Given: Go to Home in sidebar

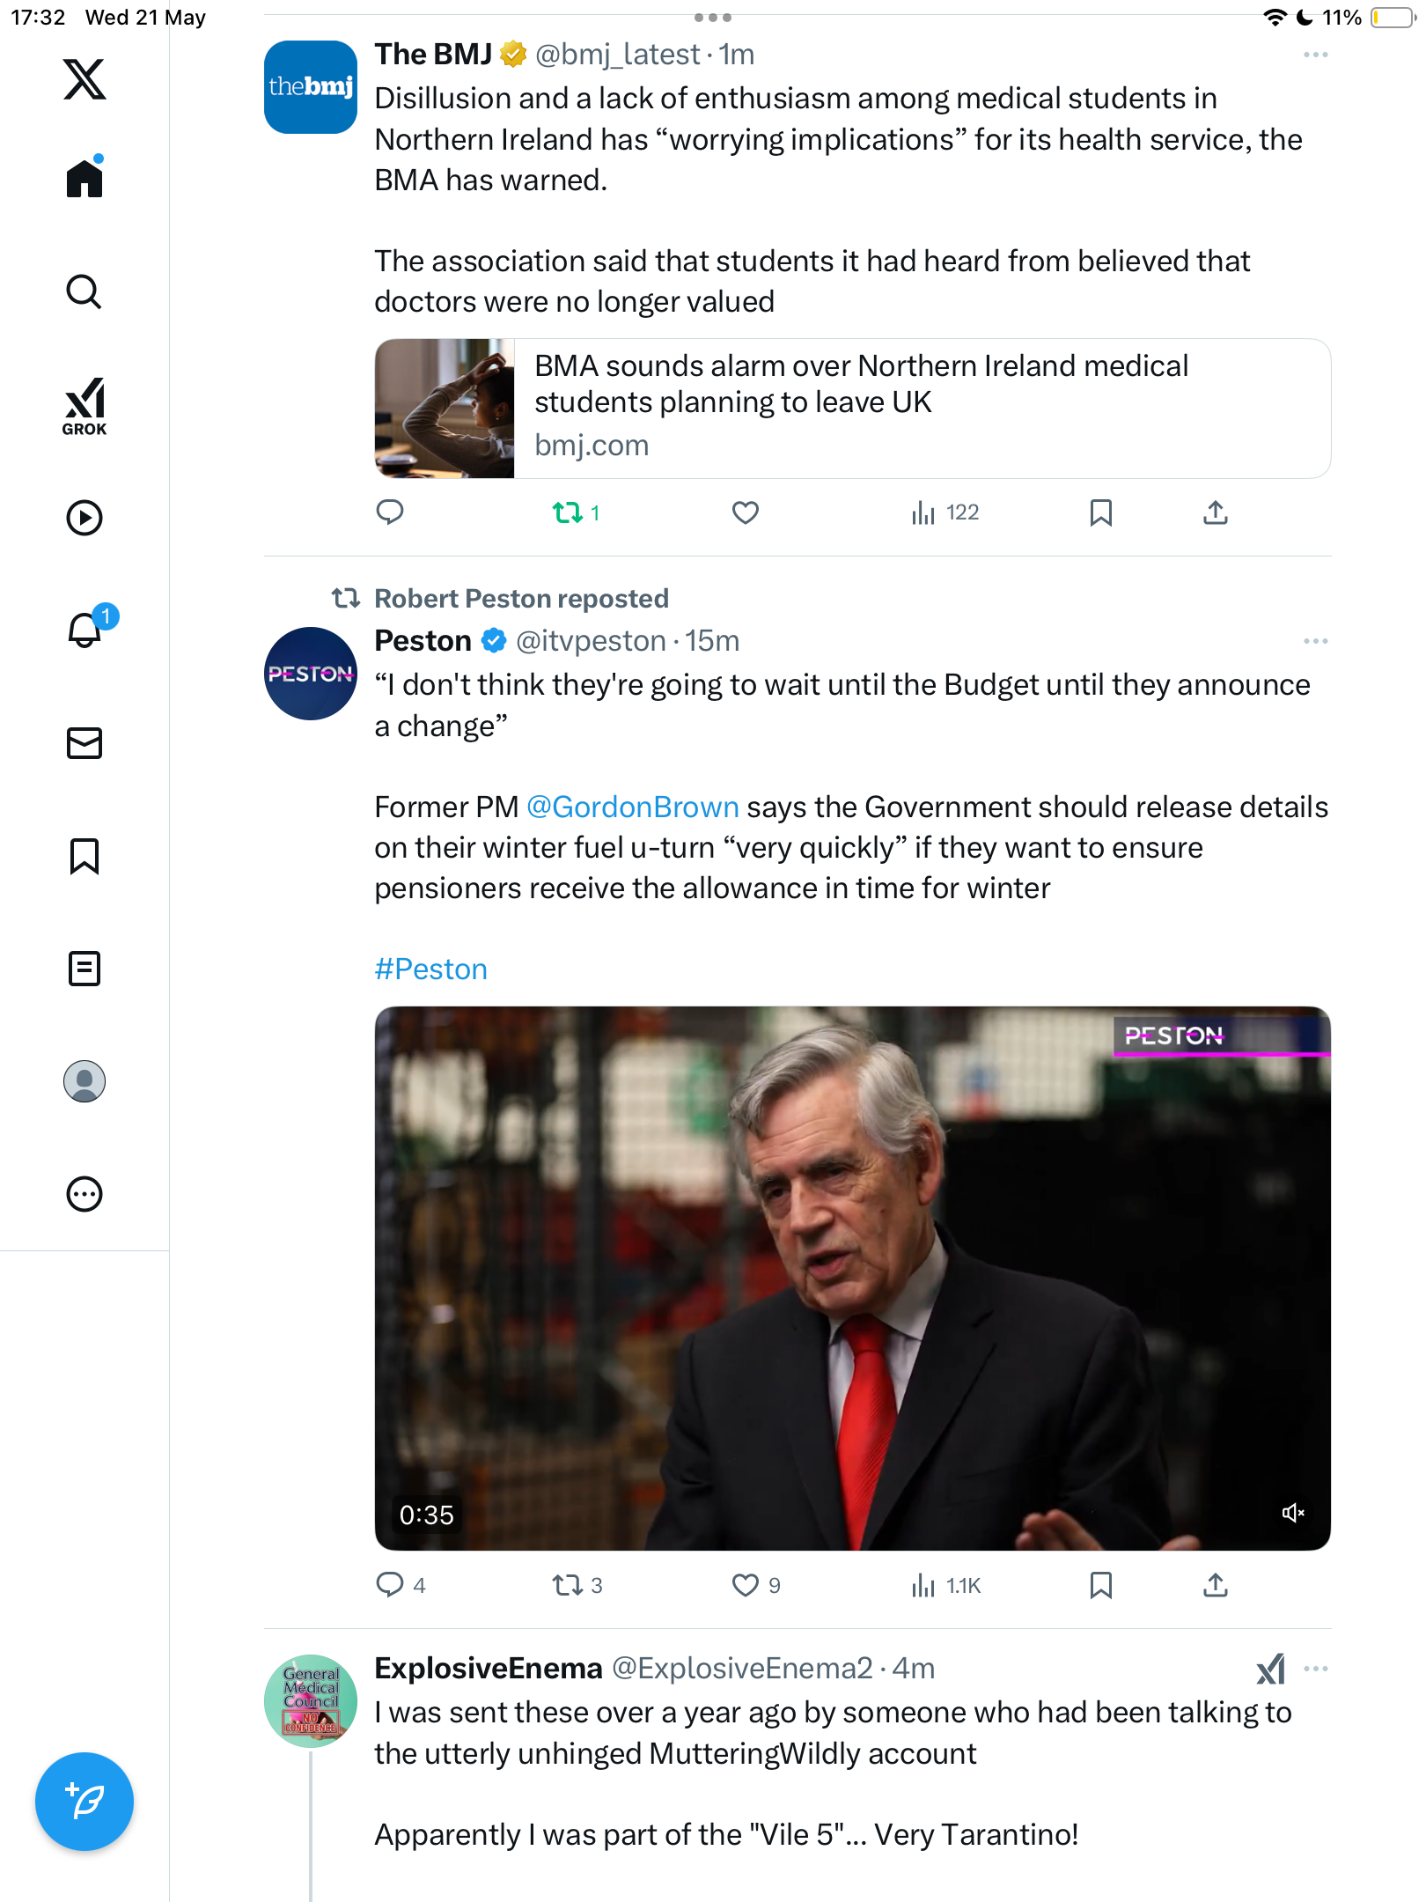Looking at the screenshot, I should tap(85, 176).
